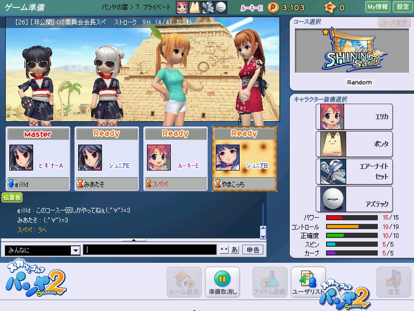The width and height of the screenshot is (414, 311).
Task: Click the カーブ stat bar
Action: (352, 253)
